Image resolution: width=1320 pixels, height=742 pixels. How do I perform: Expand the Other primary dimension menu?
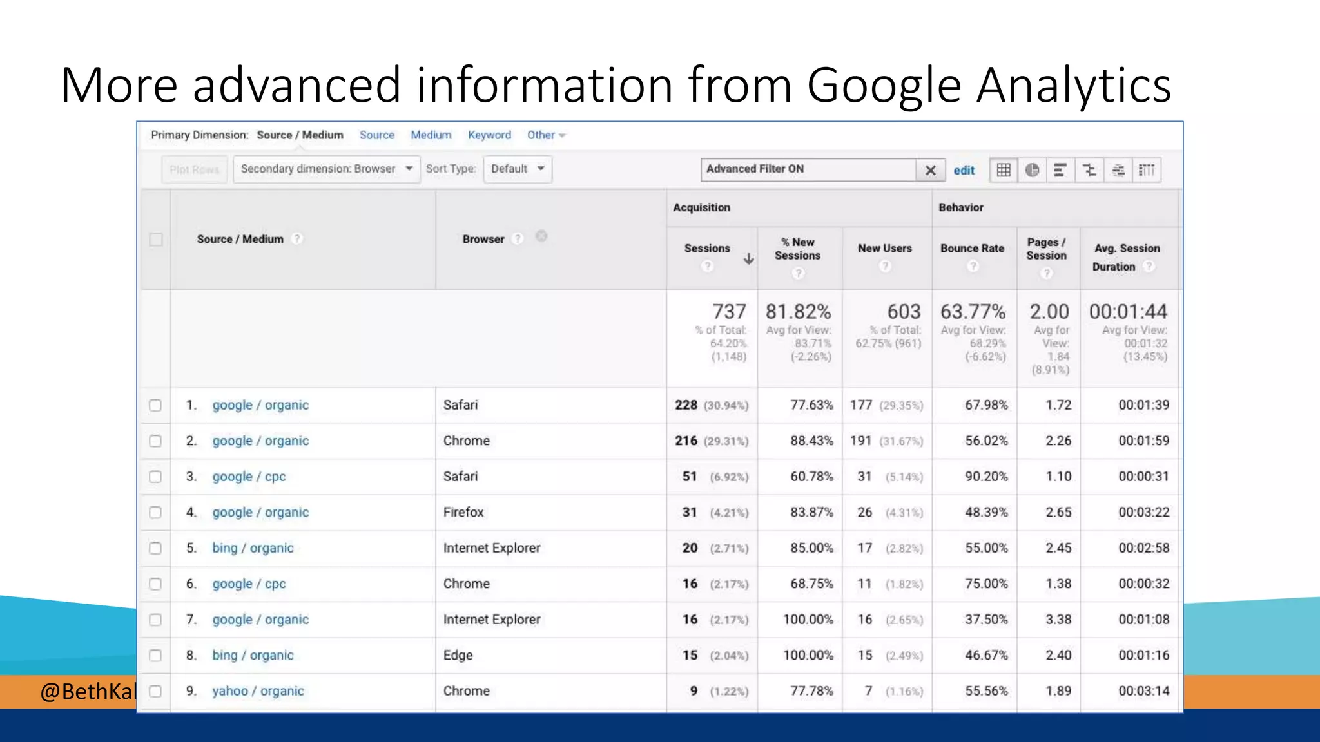coord(546,135)
